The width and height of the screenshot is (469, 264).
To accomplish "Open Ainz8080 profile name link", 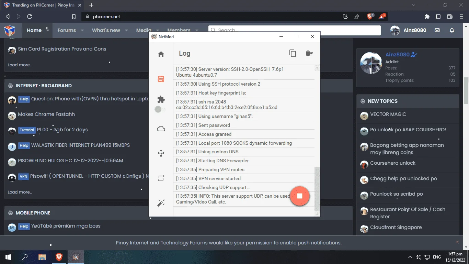I will 397,55.
